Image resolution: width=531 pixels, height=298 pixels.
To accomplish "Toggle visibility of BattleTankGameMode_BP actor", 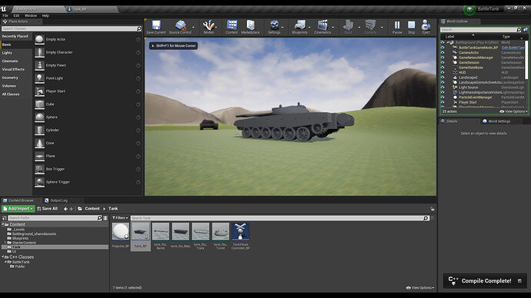I will point(442,48).
